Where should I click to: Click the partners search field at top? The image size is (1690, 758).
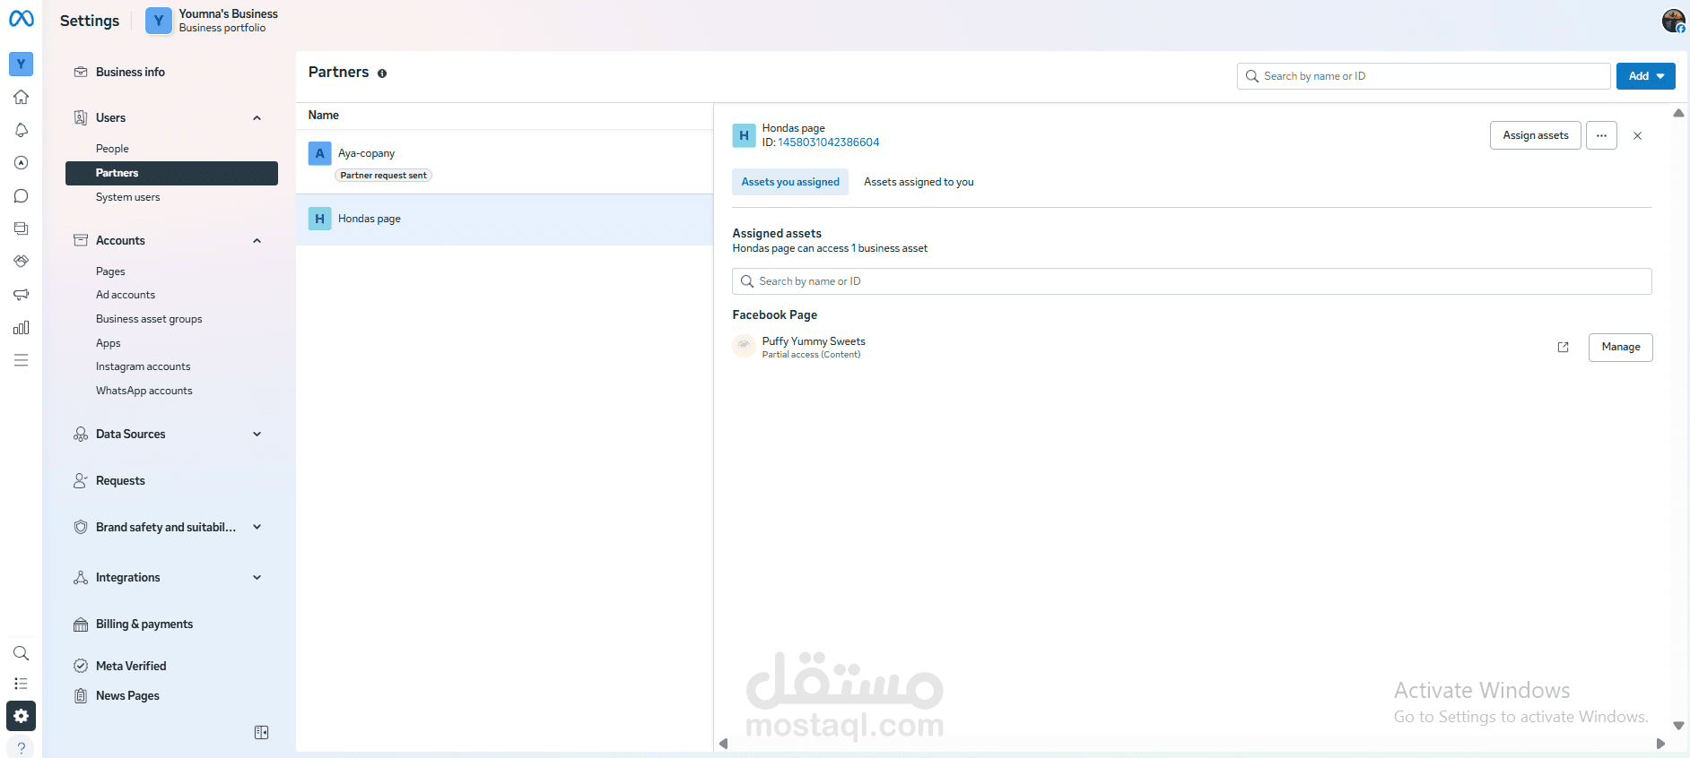tap(1424, 76)
